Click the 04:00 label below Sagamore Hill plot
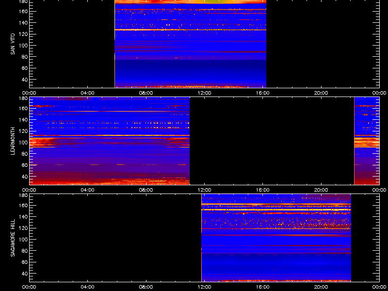Screen dimensions: 388x291 (x=88, y=287)
